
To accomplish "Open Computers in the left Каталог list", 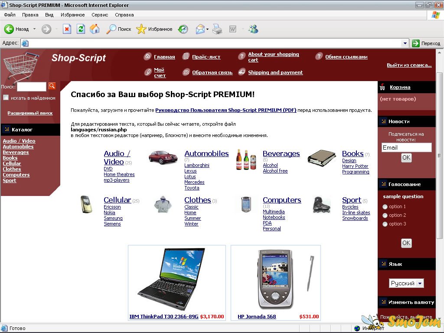I will click(16, 175).
